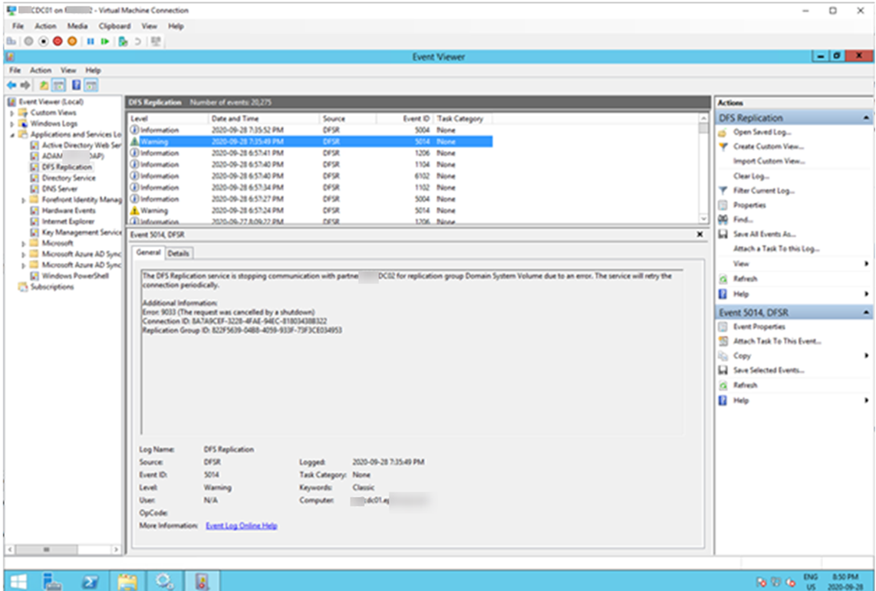Screen dimensions: 876x591
Task: Close the event preview pane with X
Action: 700,235
